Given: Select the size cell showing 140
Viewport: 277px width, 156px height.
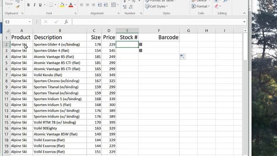Looking at the screenshot, I should pos(94,134).
